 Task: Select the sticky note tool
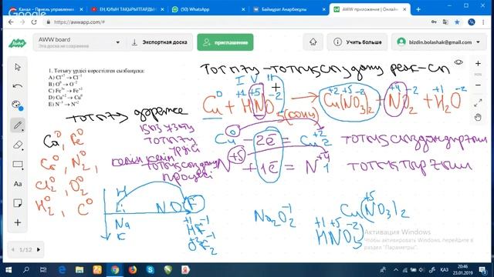18,203
